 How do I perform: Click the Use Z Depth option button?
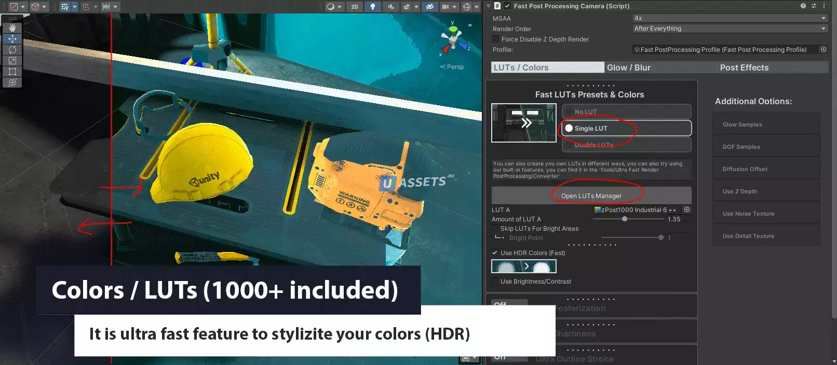pos(766,191)
